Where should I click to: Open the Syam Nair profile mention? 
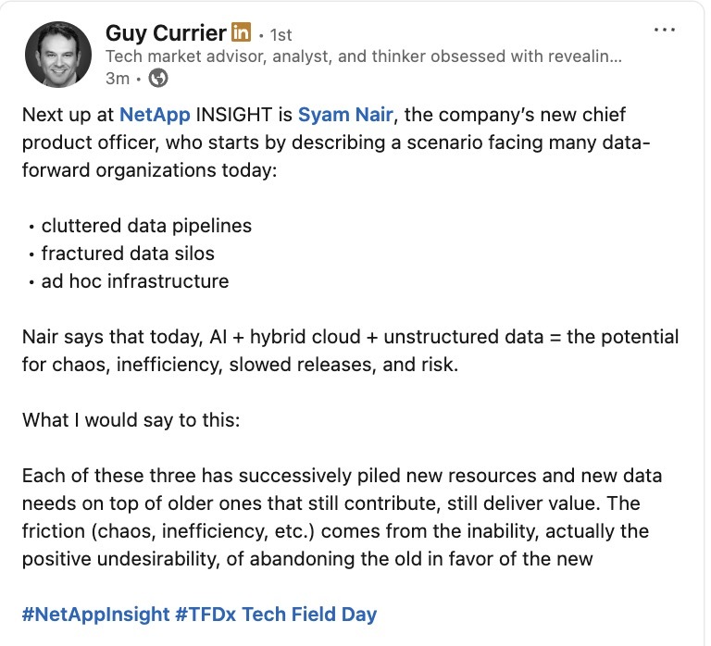343,116
